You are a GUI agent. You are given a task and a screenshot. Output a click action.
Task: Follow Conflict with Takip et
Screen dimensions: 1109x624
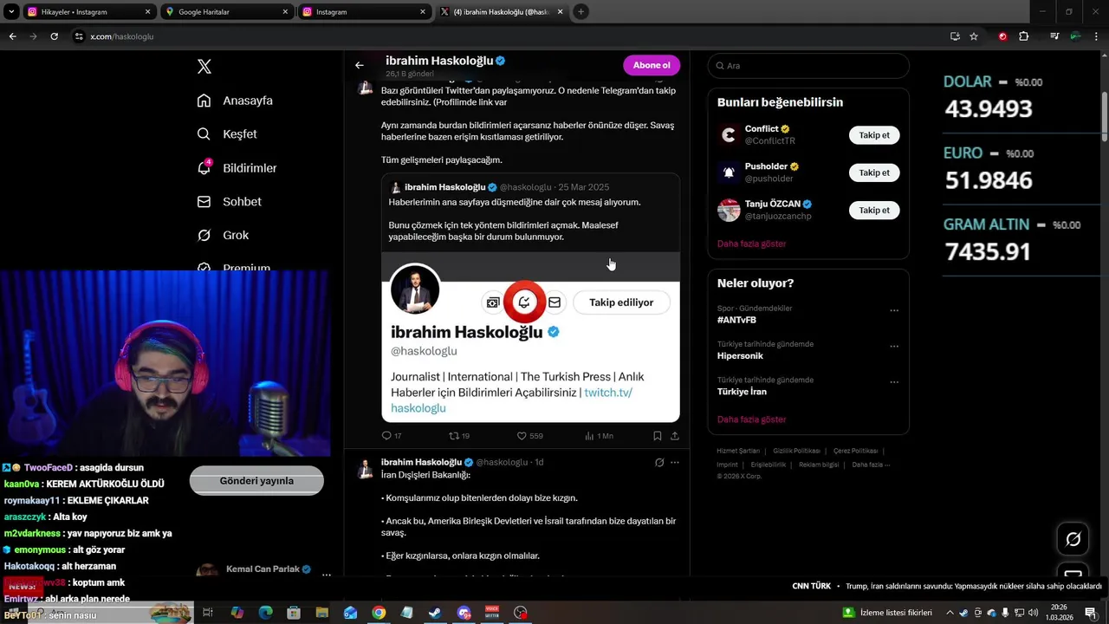874,135
